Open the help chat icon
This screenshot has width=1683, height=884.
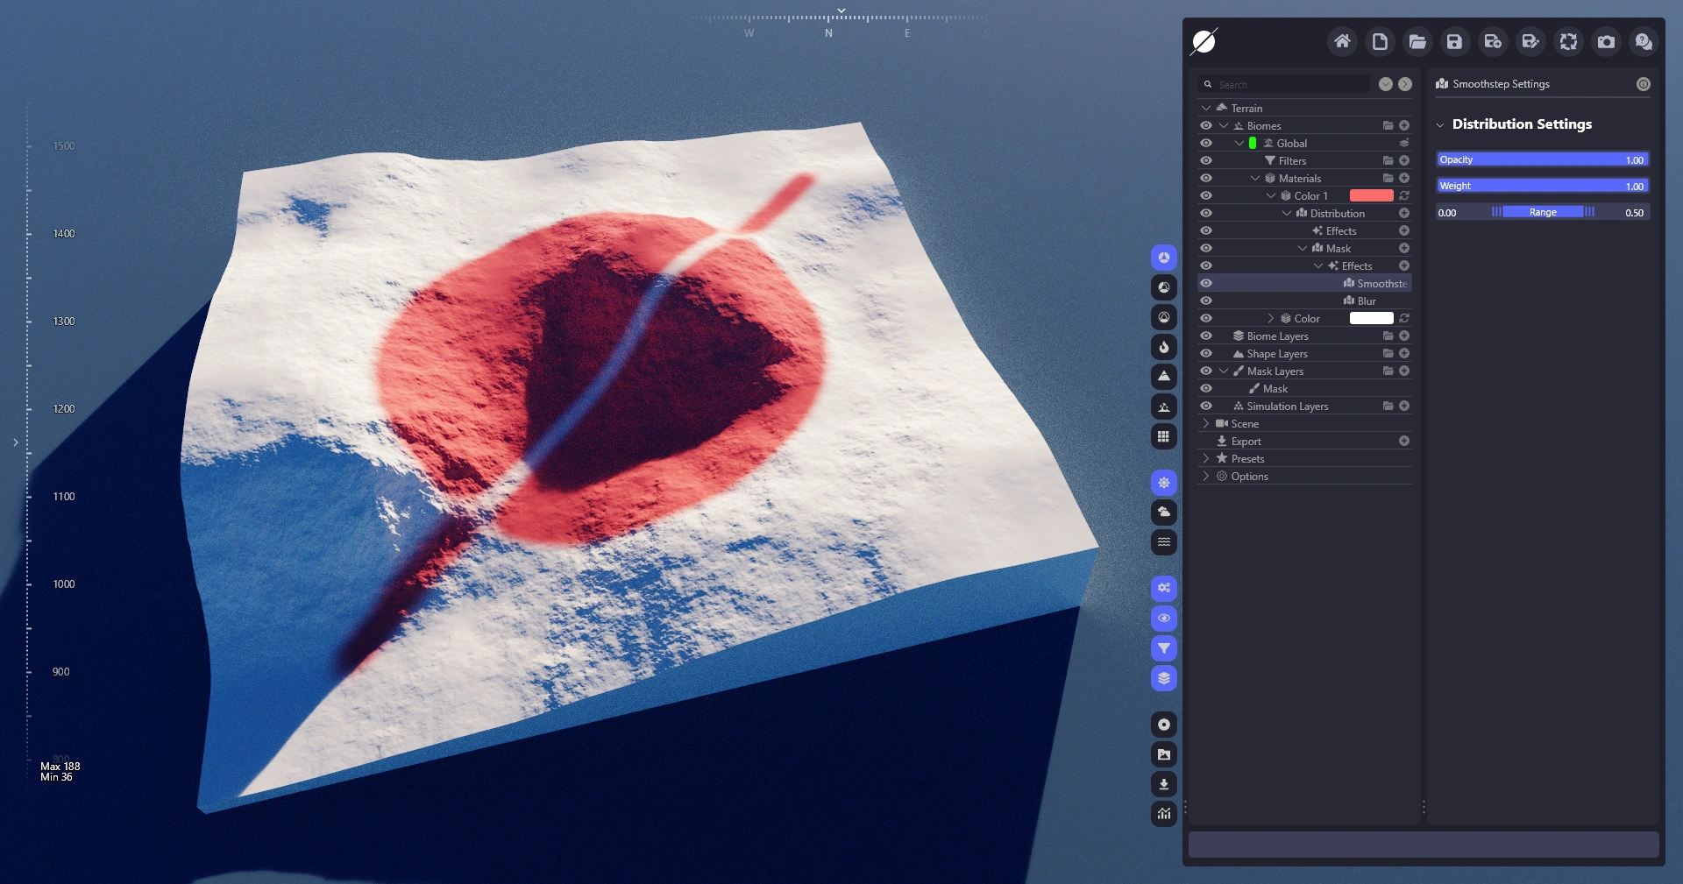[x=1644, y=41]
